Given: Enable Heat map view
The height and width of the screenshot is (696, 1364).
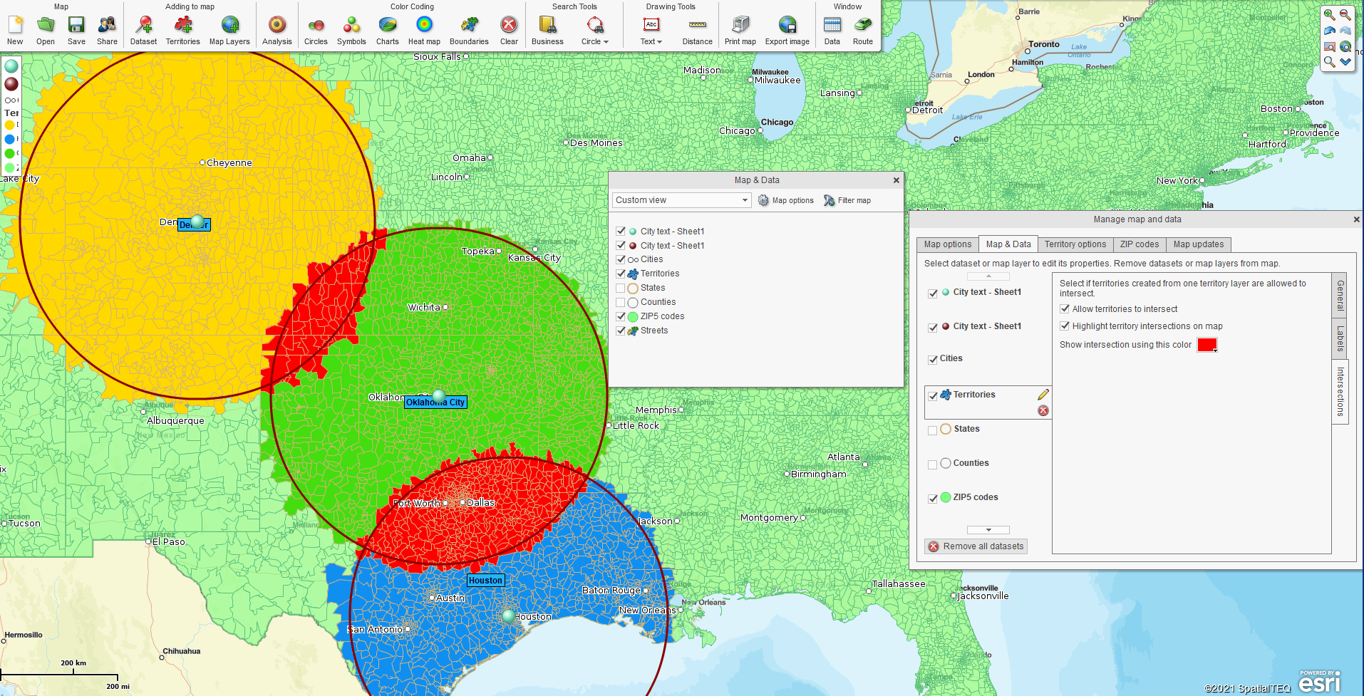Looking at the screenshot, I should tap(424, 31).
